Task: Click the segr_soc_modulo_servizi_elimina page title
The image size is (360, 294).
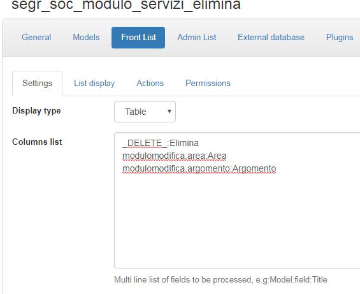Action: (126, 4)
